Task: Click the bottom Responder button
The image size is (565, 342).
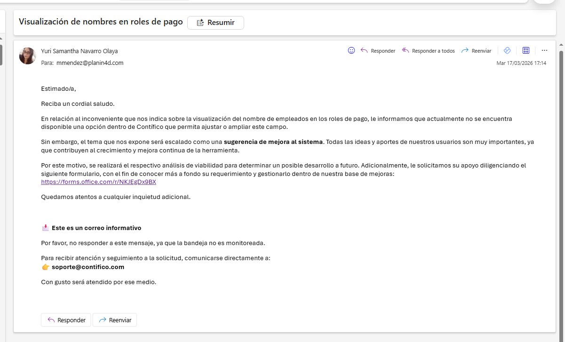Action: point(66,320)
